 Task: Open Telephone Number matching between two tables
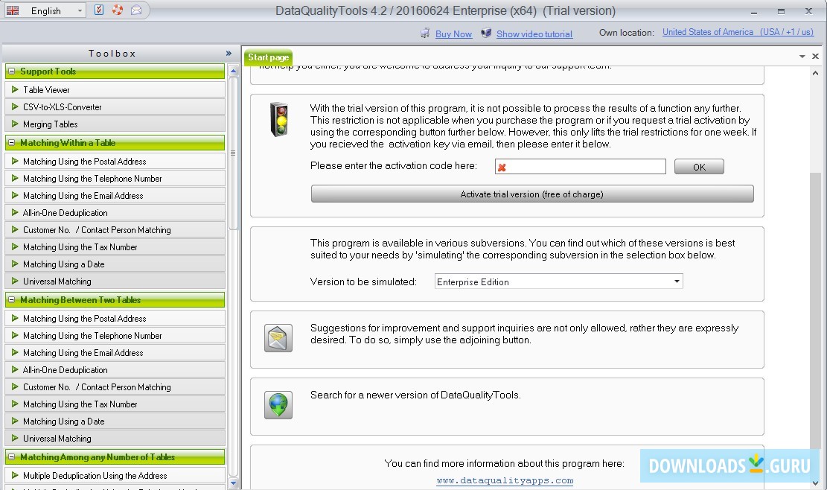point(115,336)
